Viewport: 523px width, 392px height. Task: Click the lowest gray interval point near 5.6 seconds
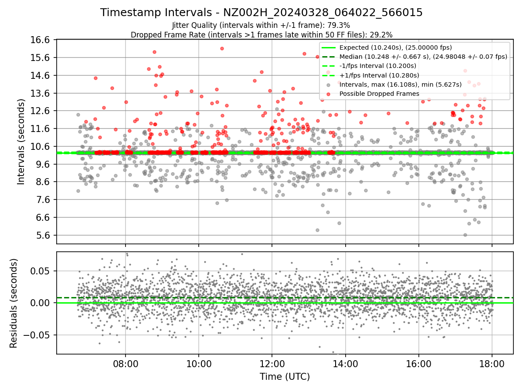(x=465, y=235)
